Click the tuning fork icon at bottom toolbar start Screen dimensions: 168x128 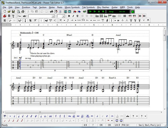(5, 116)
